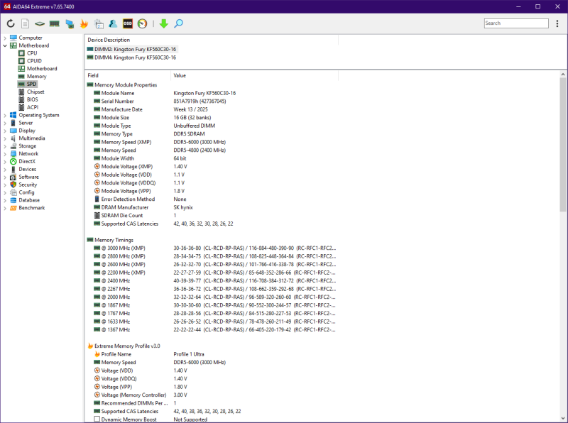Click the scrollbar down arrow
568x423 pixels.
pyautogui.click(x=562, y=418)
